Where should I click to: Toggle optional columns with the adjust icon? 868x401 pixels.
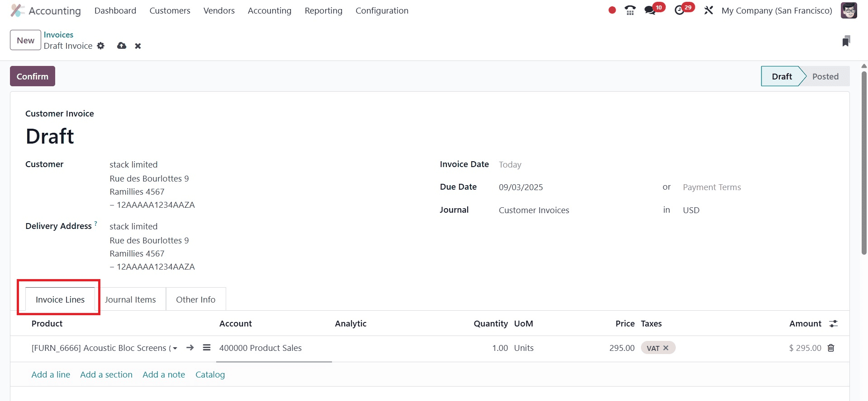click(x=833, y=324)
